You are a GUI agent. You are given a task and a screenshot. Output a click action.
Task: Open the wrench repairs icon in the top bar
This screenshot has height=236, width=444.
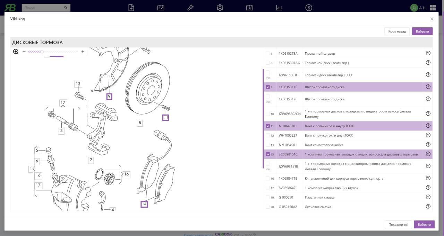(x=190, y=8)
